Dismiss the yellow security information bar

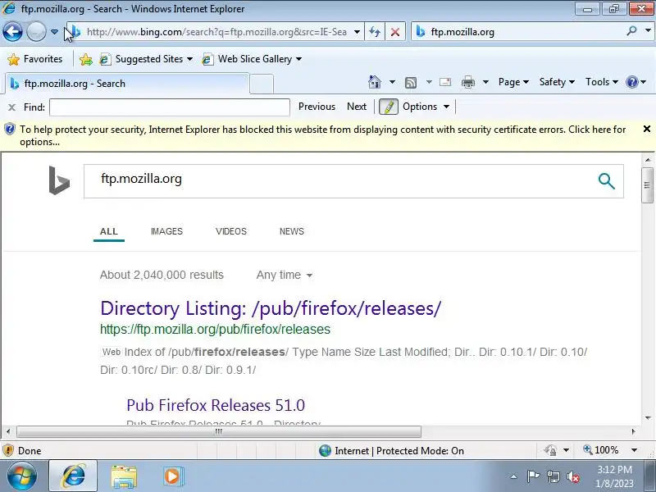pyautogui.click(x=646, y=130)
